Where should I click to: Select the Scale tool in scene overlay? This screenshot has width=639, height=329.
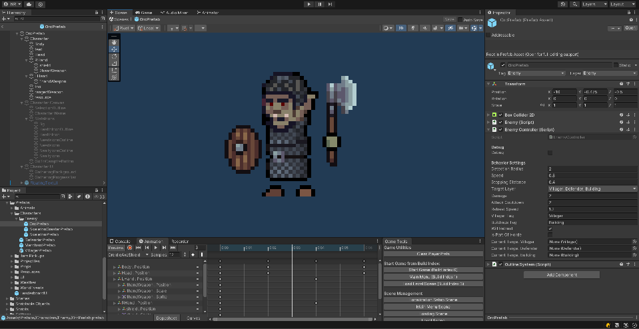tap(114, 63)
